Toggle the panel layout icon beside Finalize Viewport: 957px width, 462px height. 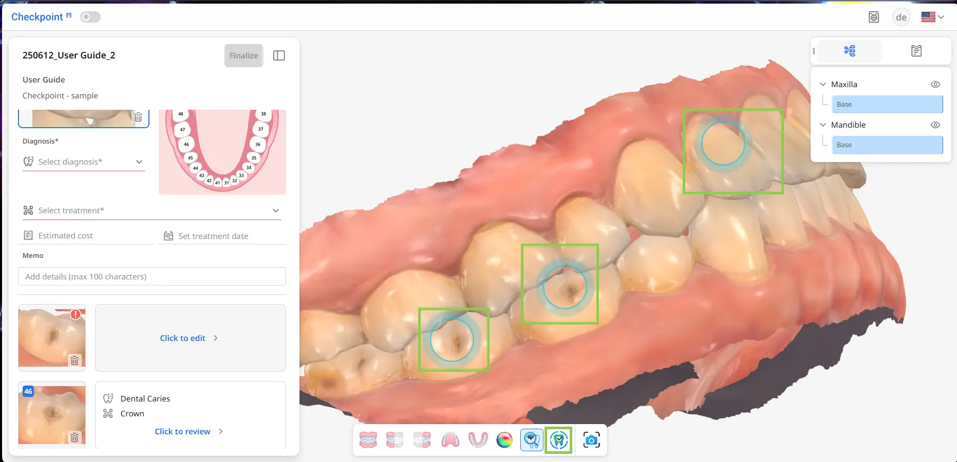[x=279, y=55]
